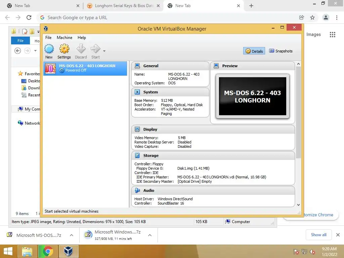The image size is (344, 258).
Task: Click the VirtualBox cube title bar icon
Action: click(x=46, y=29)
